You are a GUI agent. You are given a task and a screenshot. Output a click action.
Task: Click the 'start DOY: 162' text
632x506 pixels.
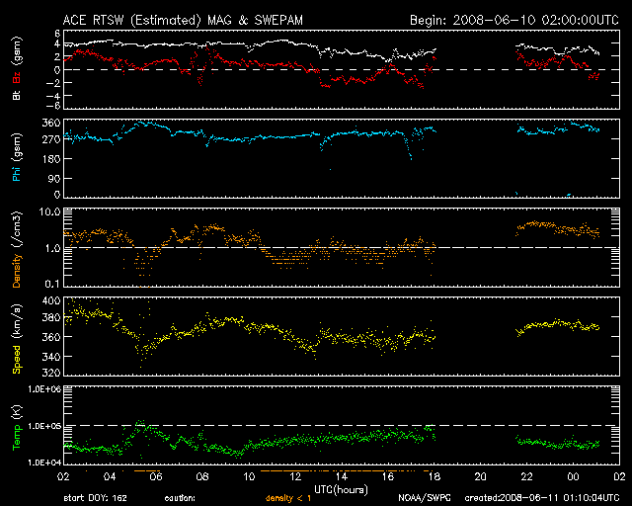96,498
